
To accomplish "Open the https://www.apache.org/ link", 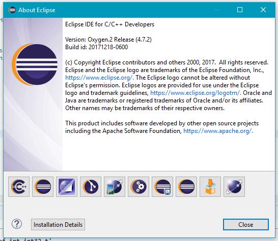I will pyautogui.click(x=218, y=131).
